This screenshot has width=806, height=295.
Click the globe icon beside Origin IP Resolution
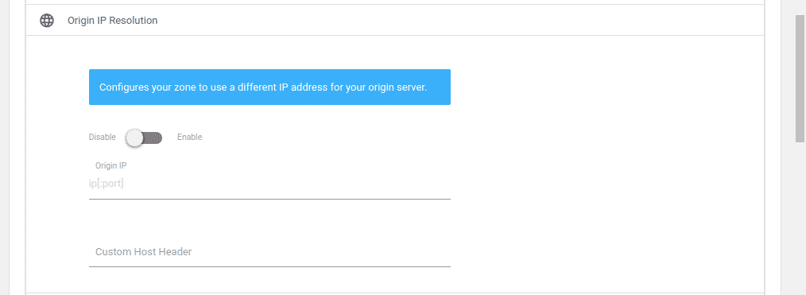pos(47,21)
